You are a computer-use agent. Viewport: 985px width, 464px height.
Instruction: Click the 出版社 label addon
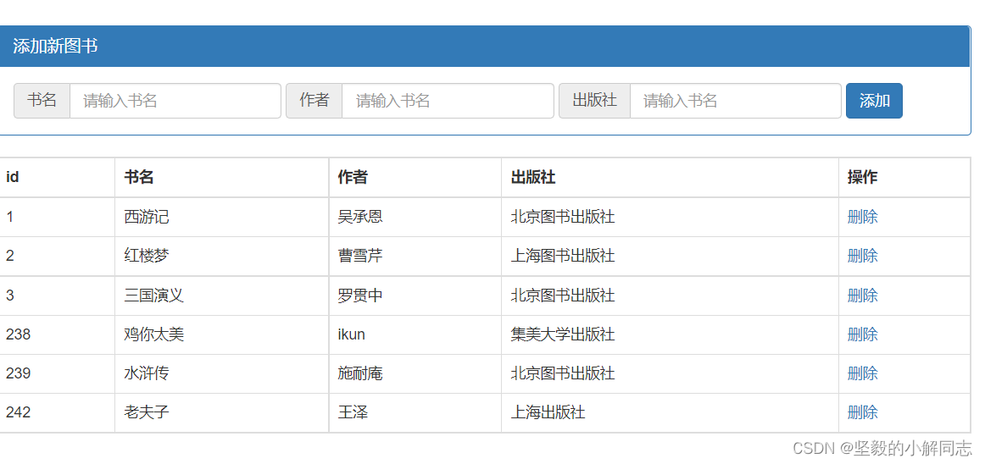(594, 101)
